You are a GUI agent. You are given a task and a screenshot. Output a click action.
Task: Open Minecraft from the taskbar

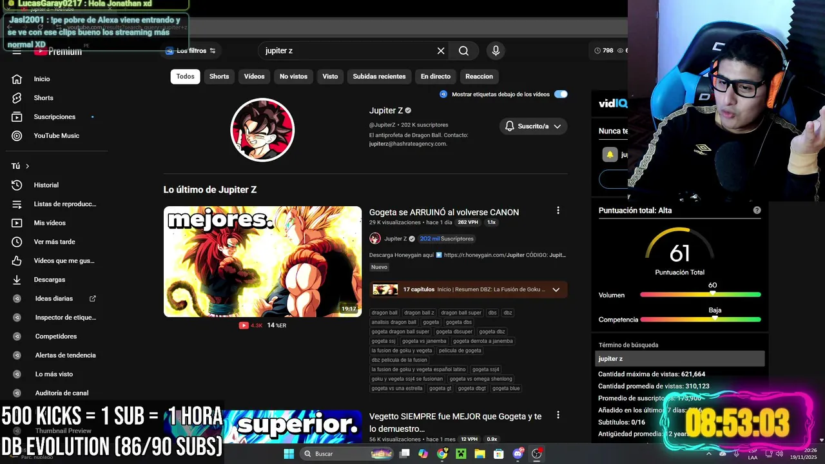click(461, 454)
